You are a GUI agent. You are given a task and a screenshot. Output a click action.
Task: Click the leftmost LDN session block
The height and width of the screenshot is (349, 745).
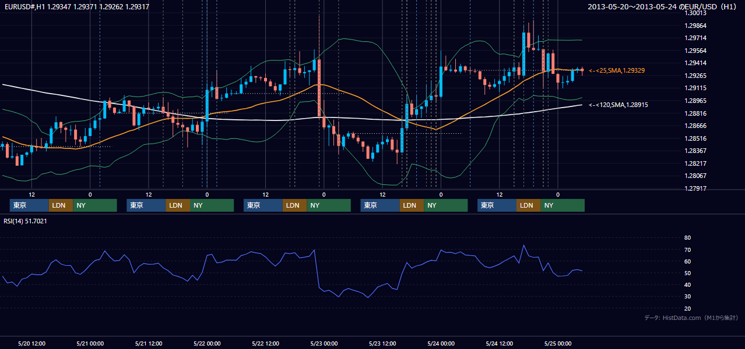61,205
